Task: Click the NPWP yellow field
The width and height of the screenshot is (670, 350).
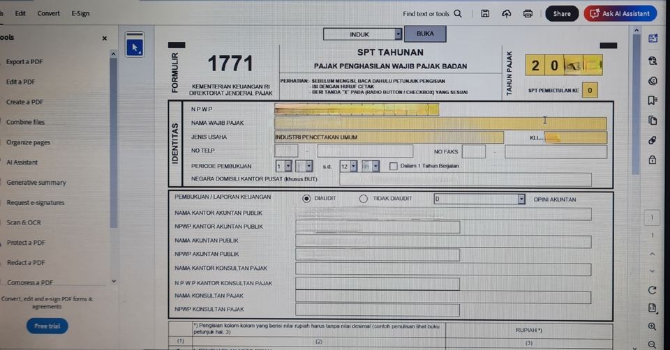Action: (x=357, y=109)
